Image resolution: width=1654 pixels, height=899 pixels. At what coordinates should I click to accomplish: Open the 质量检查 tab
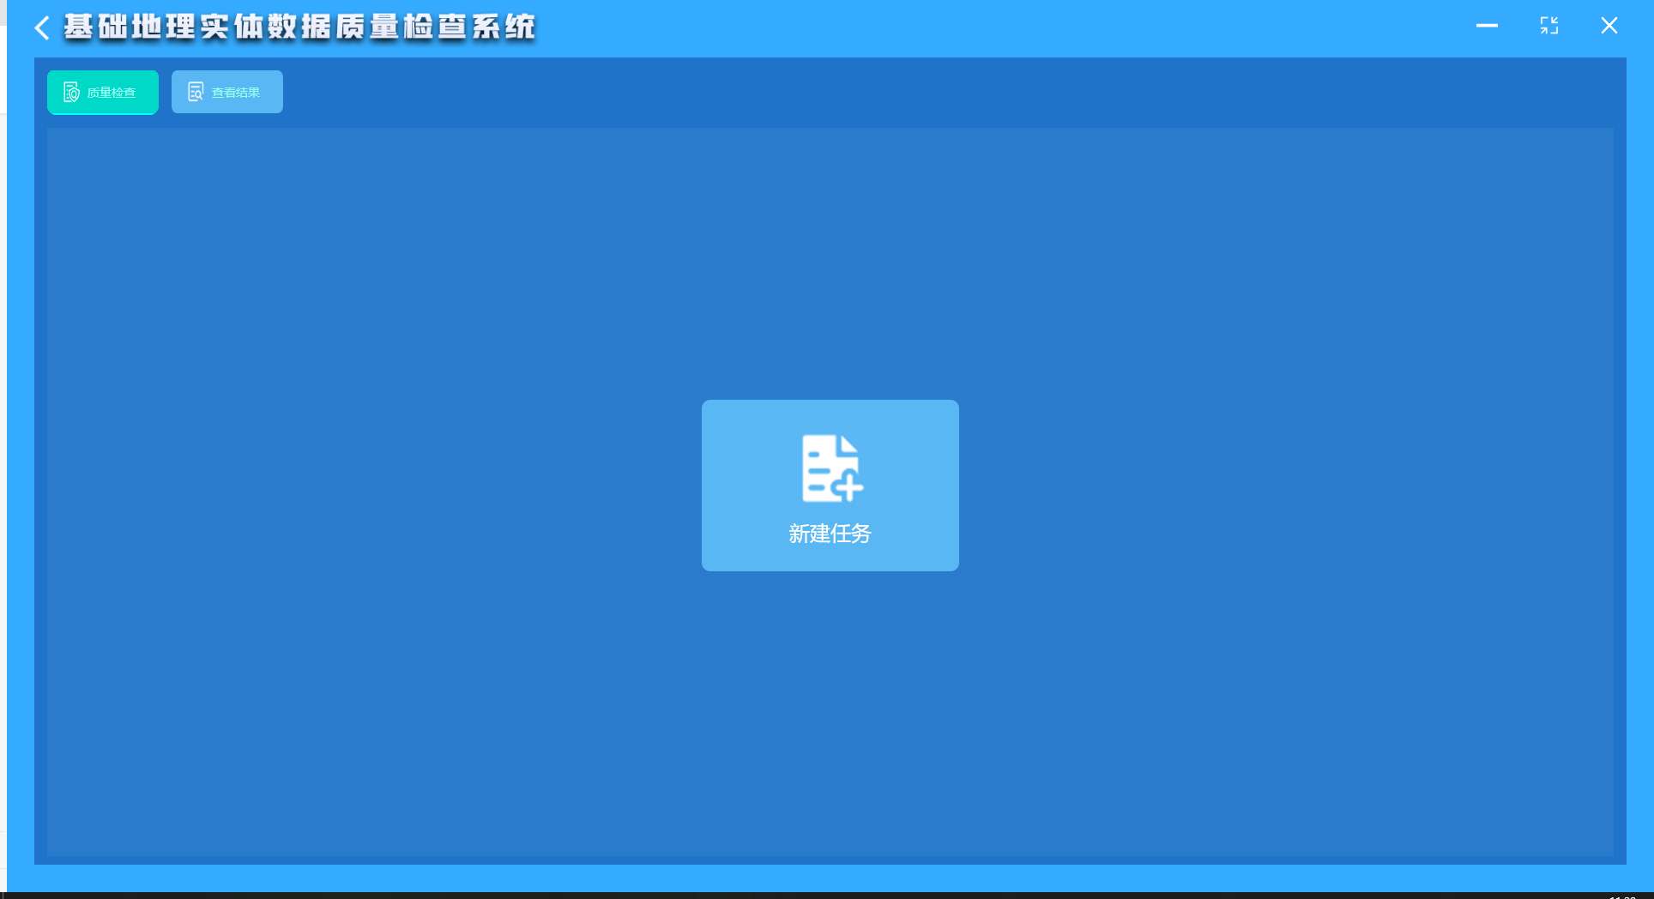(103, 92)
